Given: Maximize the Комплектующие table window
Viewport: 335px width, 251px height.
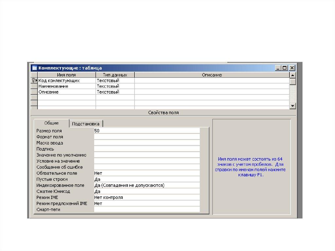Looking at the screenshot, I should pyautogui.click(x=285, y=68).
